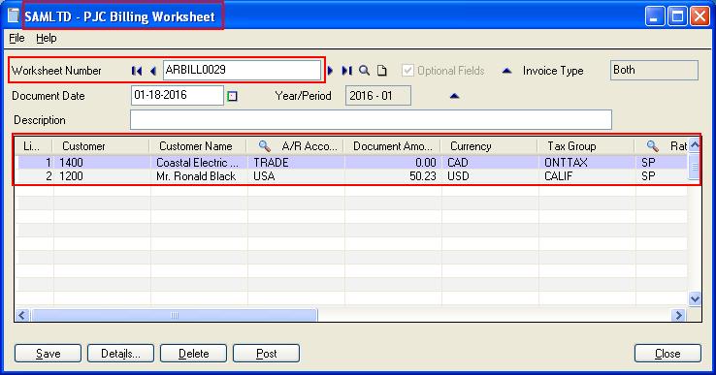716x375 pixels.
Task: Go to first worksheet number record
Action: 137,71
